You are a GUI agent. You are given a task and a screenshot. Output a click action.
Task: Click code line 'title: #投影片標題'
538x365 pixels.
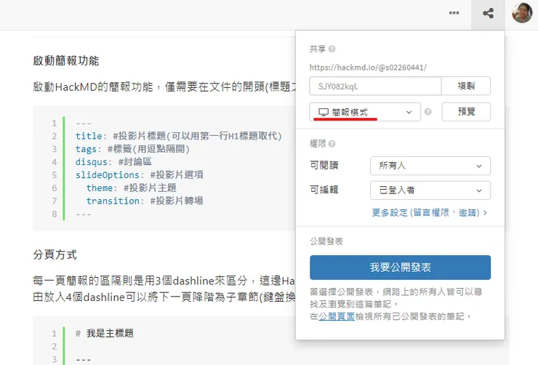(x=178, y=136)
